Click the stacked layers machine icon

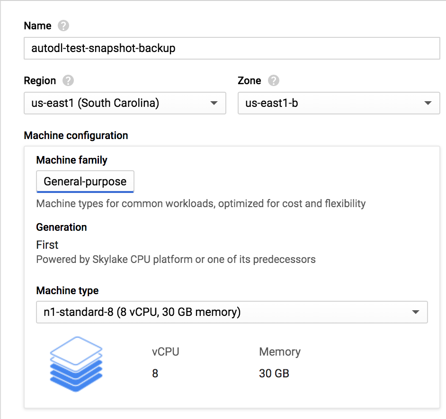click(76, 364)
